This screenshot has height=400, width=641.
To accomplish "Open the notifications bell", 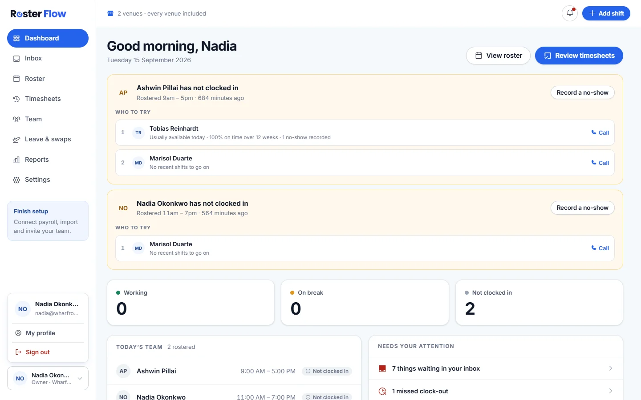I will [570, 13].
